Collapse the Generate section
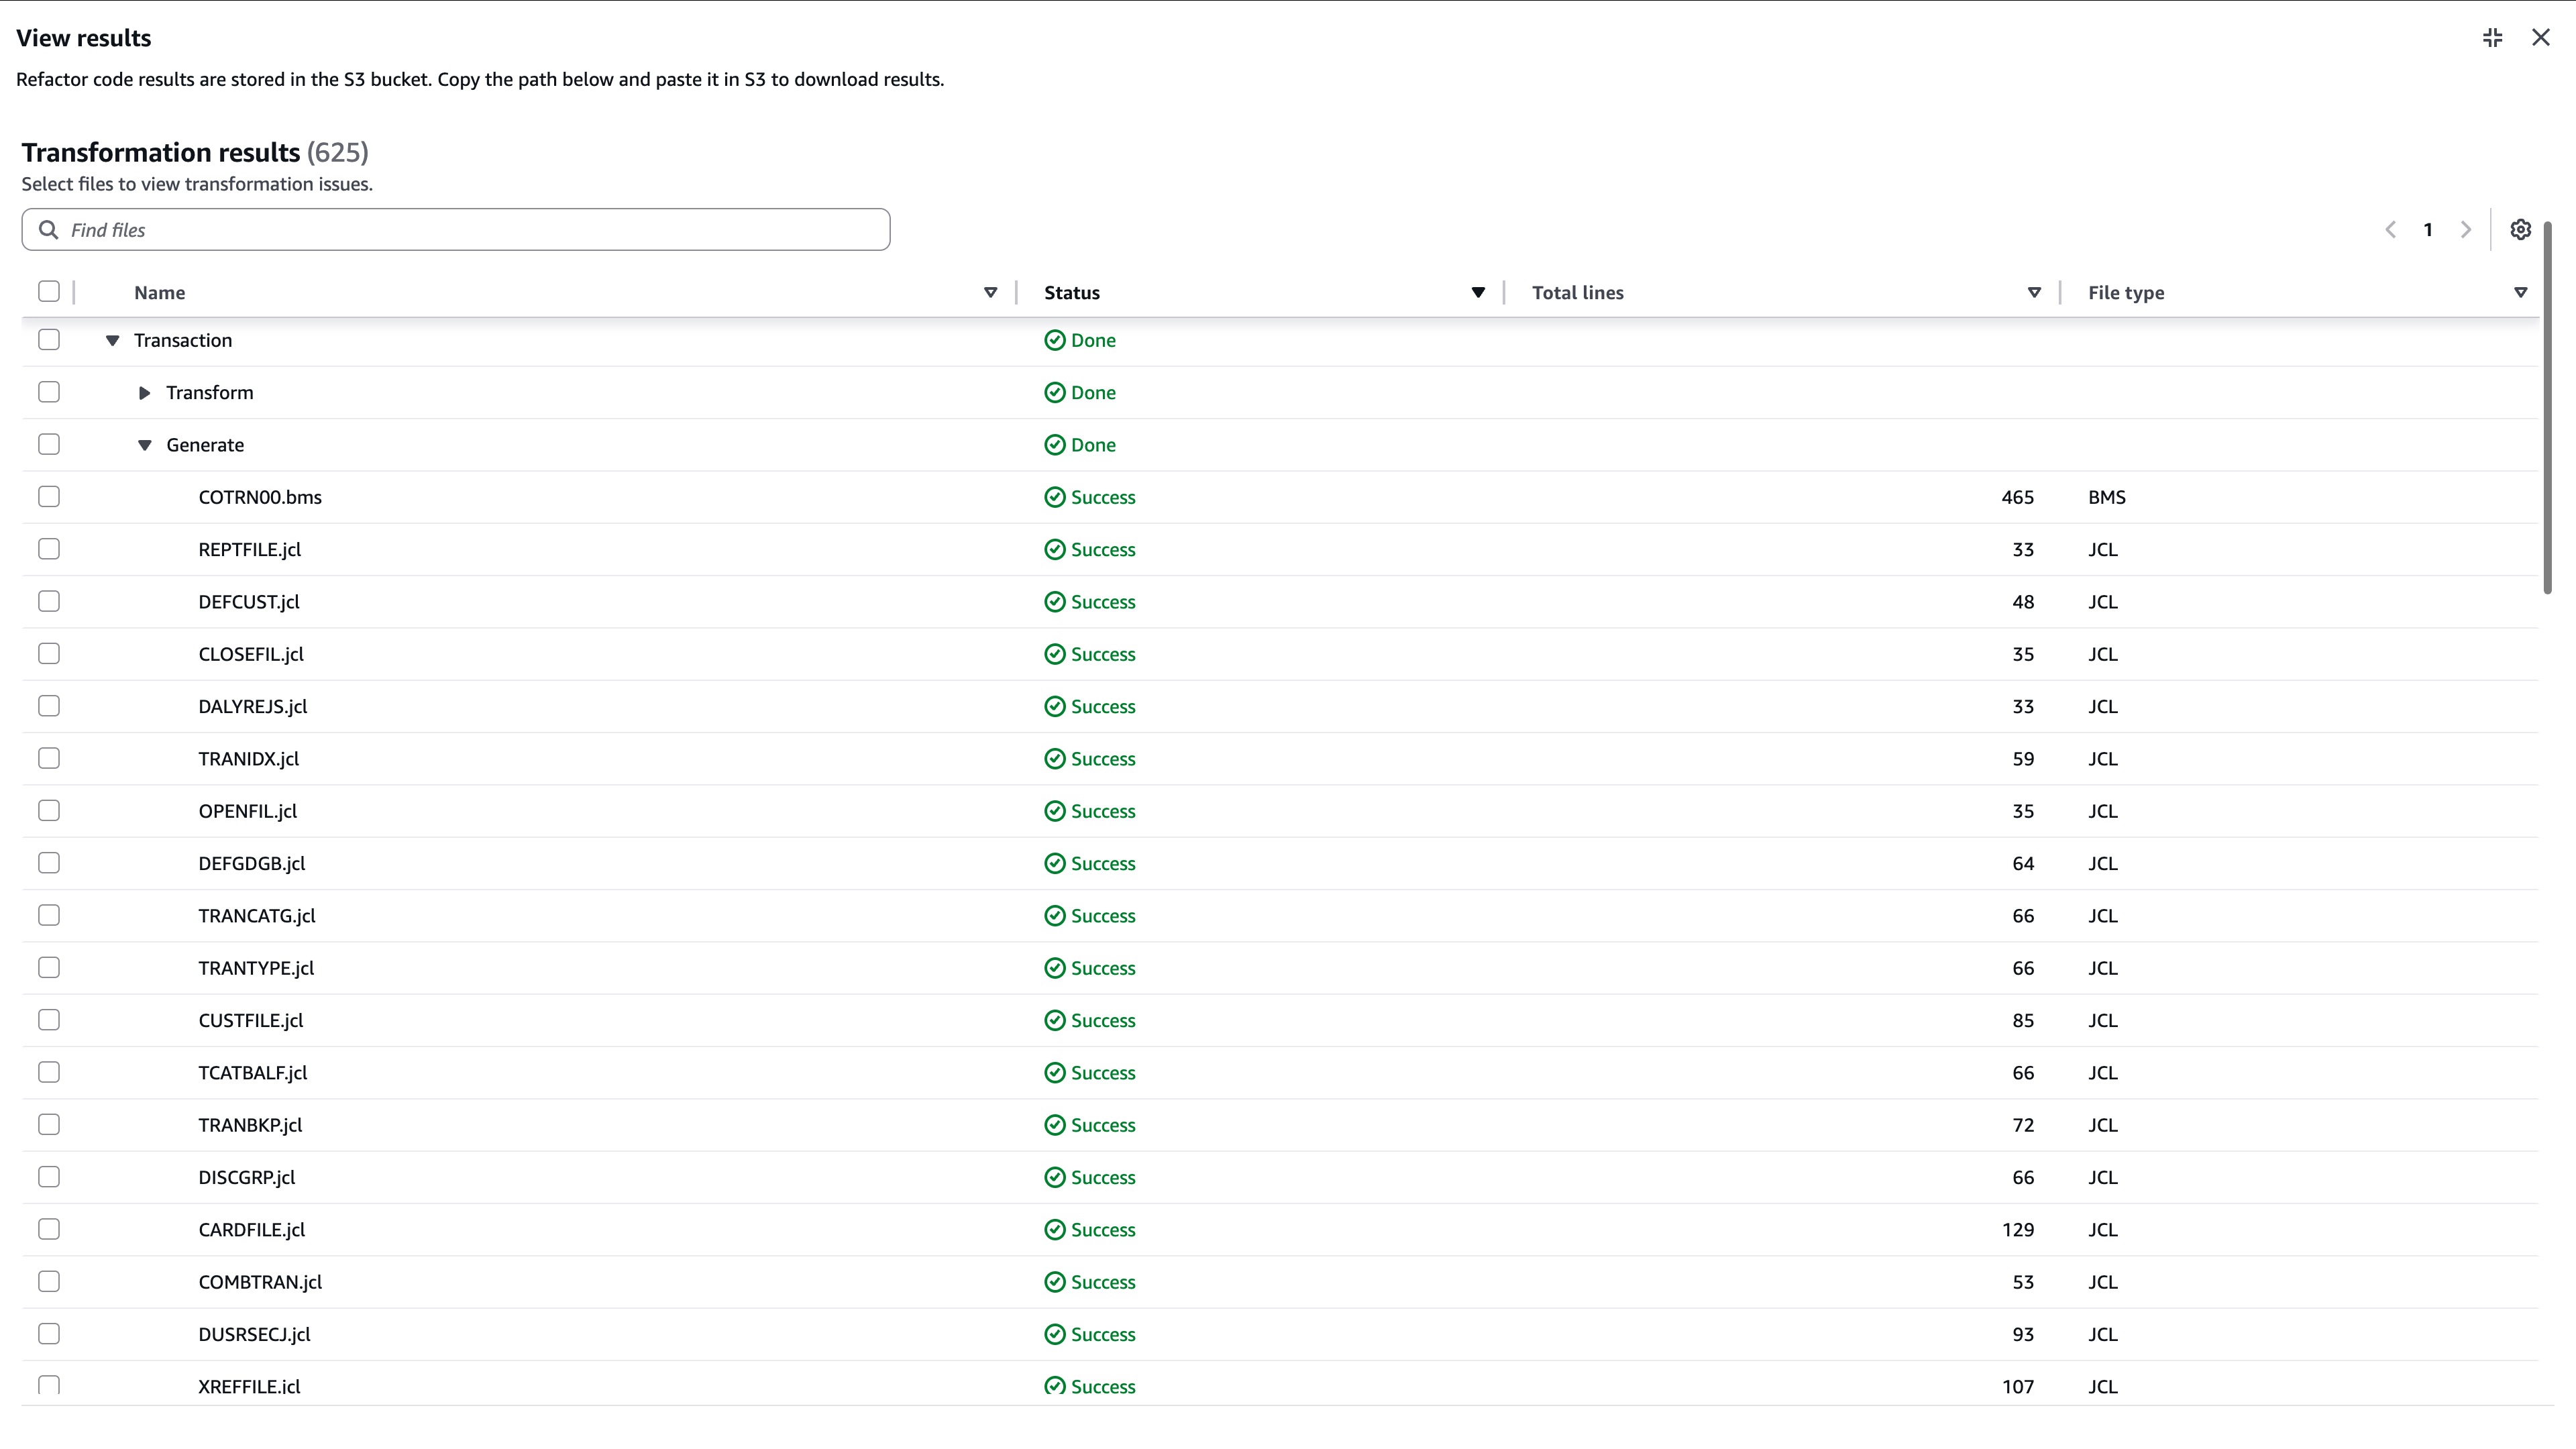Screen dimensions: 2576x1449 [146, 444]
